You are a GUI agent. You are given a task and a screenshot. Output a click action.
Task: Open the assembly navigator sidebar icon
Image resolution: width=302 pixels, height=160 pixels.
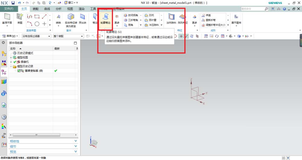point(4,53)
